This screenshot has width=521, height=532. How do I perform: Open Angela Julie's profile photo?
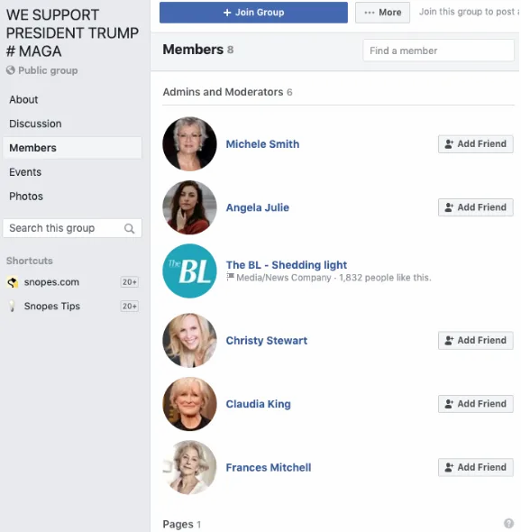(189, 207)
